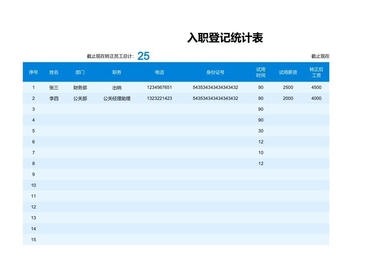Click the title 入职登记统计表

coord(226,38)
